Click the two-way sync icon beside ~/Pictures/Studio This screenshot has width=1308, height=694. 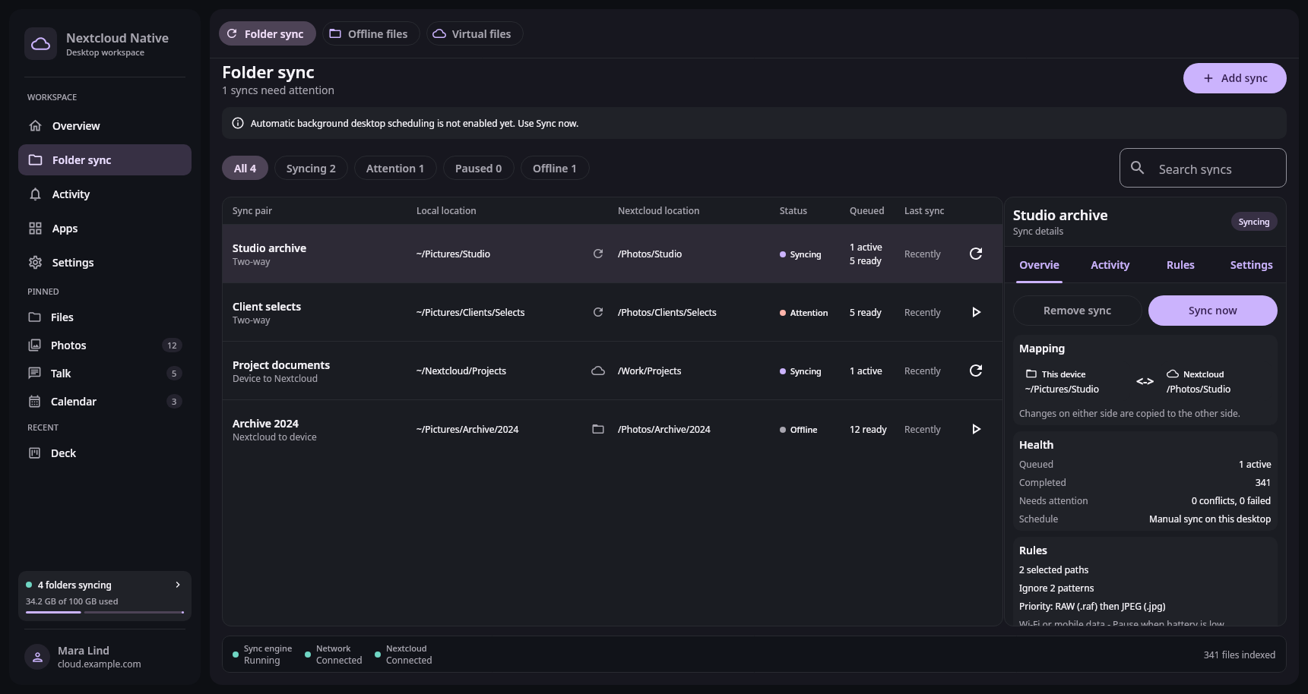[x=598, y=254]
